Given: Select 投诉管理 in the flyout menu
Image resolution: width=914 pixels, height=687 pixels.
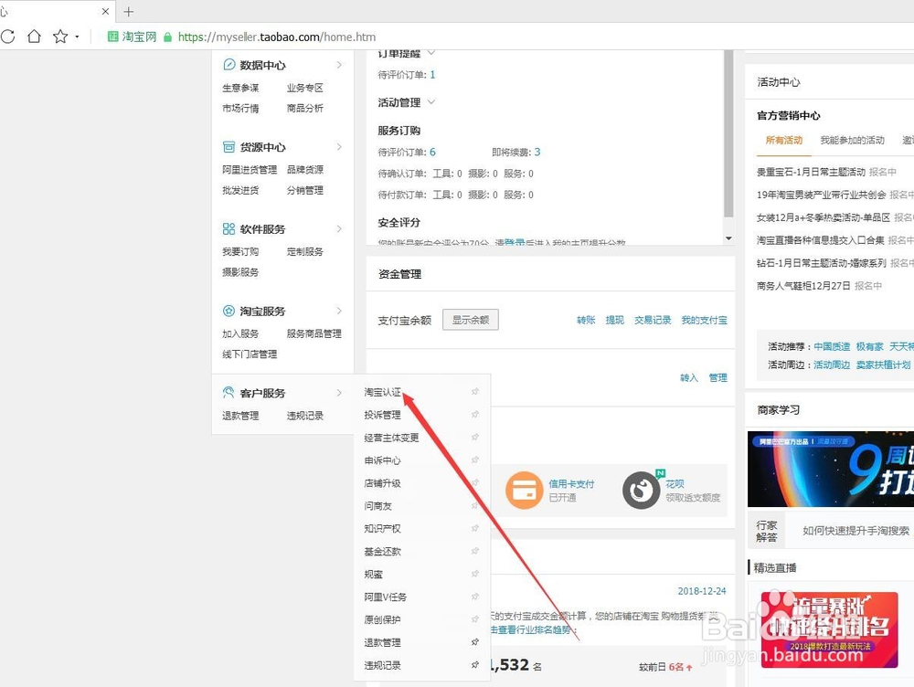Looking at the screenshot, I should point(382,415).
